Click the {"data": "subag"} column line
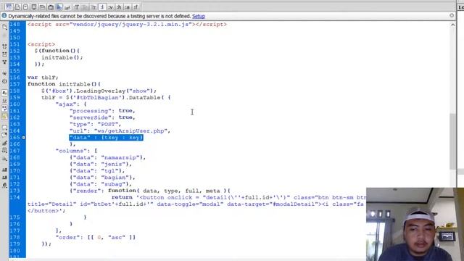Screen dimensions: 464x261 [101, 184]
